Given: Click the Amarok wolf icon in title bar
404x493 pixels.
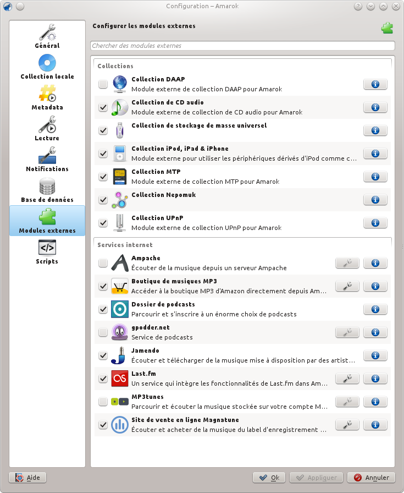Looking at the screenshot, I should (8, 6).
